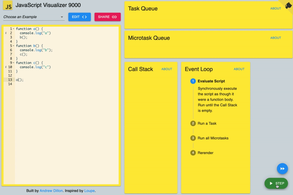Viewport: 293px width, 195px height.
Task: Collapse function b with line 5 fold arrow
Action: pos(13,46)
